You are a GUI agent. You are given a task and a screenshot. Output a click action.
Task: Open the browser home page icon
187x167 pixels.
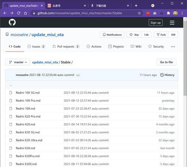coord(25,13)
